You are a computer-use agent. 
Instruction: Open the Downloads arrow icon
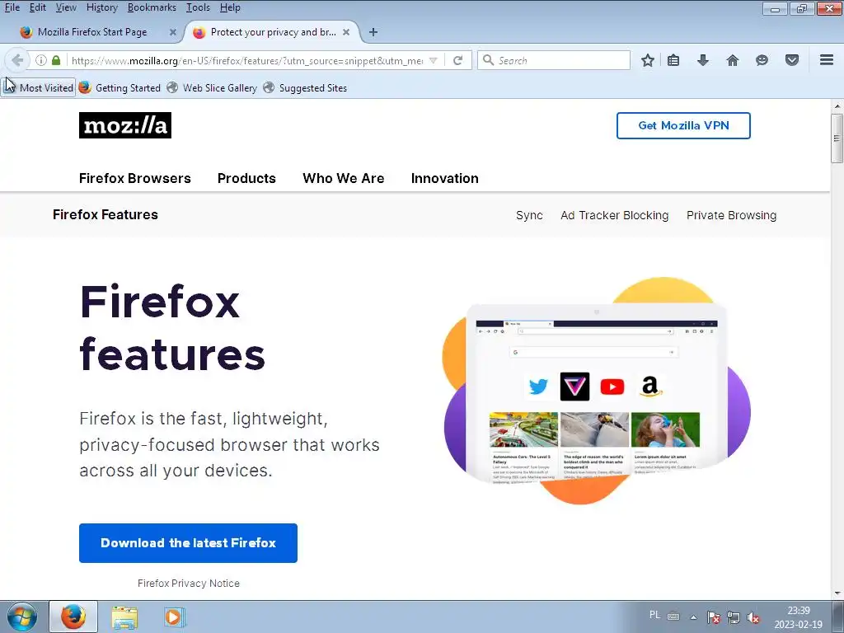702,60
